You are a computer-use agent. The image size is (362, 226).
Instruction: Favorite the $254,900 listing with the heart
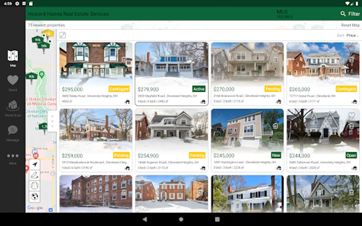click(200, 115)
